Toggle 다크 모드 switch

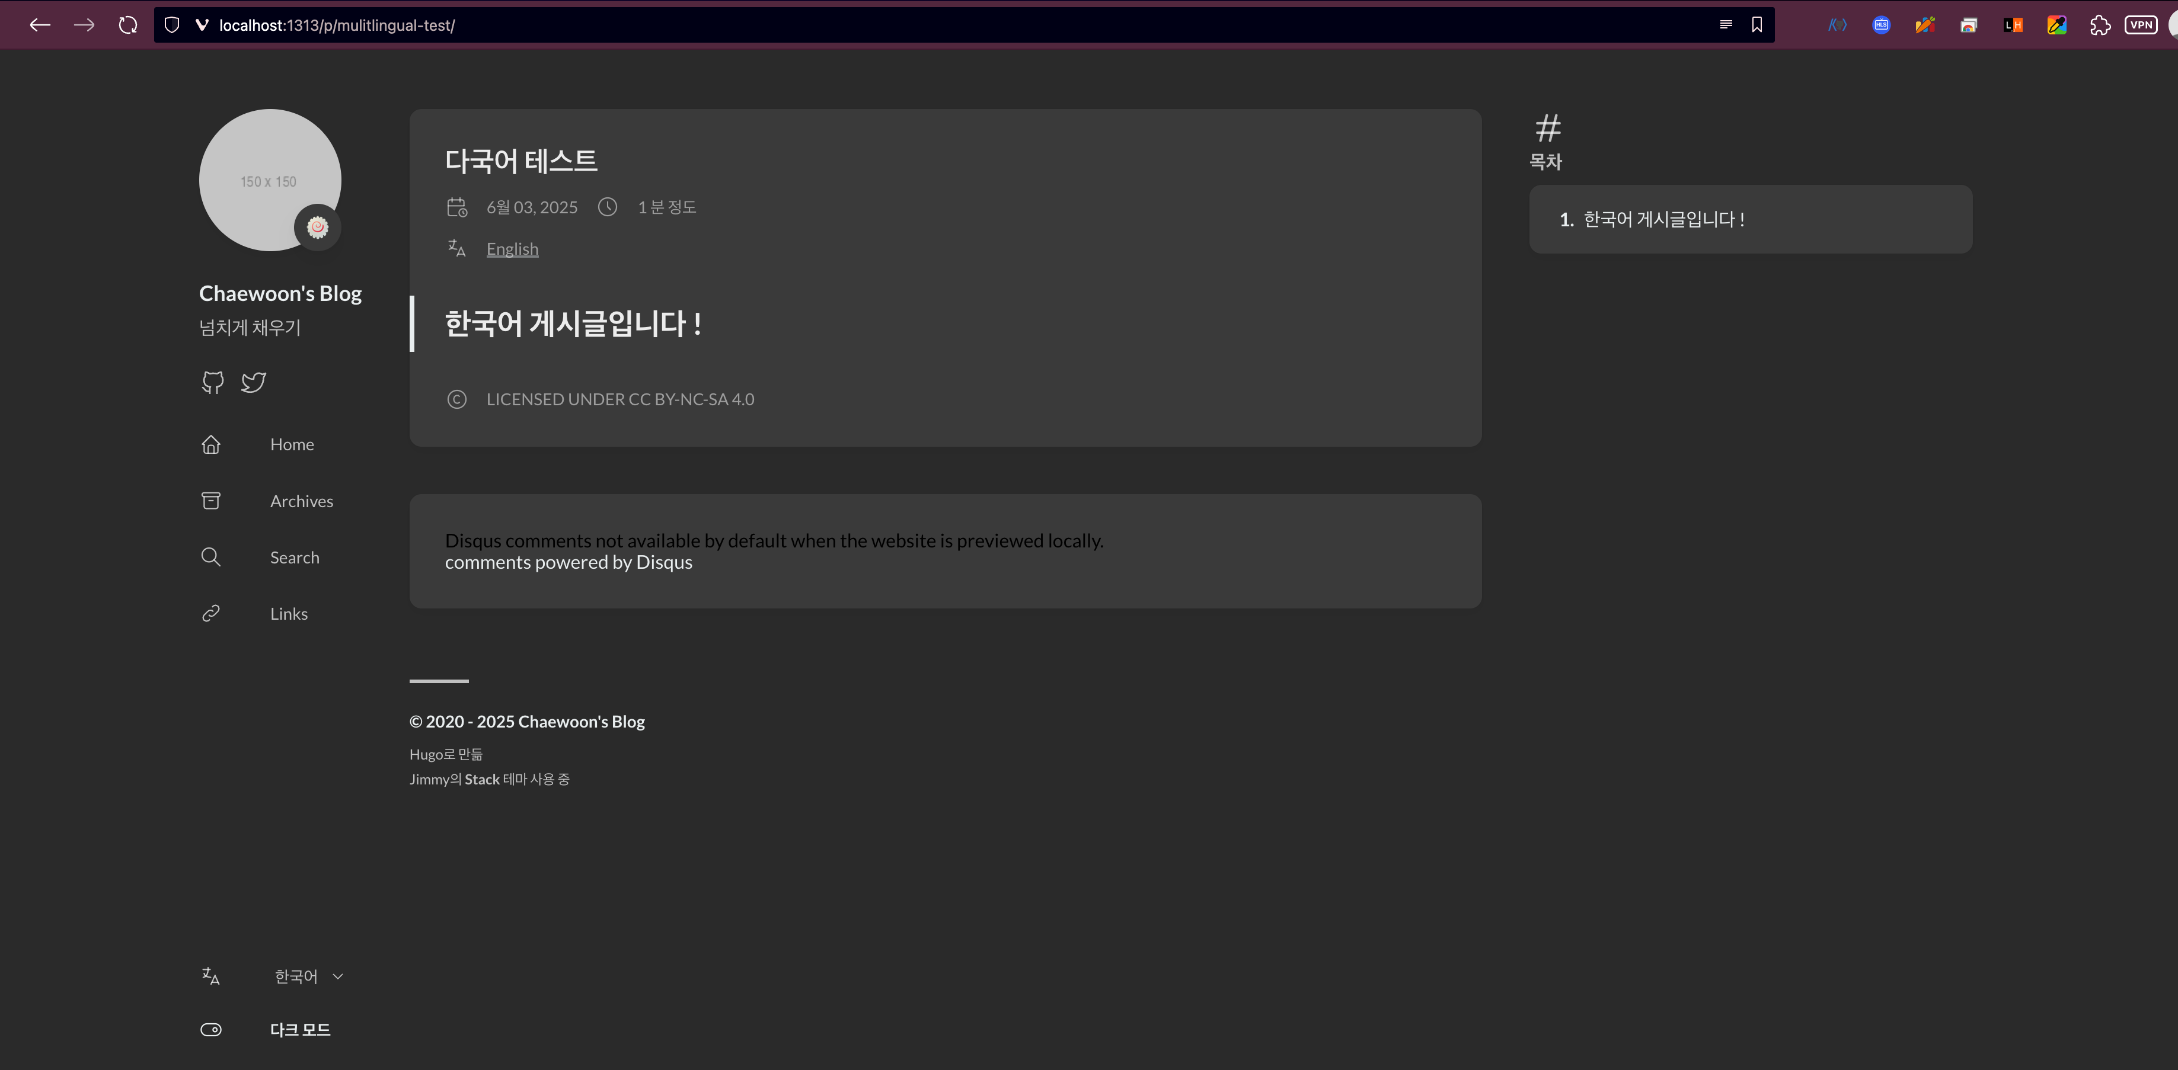210,1030
